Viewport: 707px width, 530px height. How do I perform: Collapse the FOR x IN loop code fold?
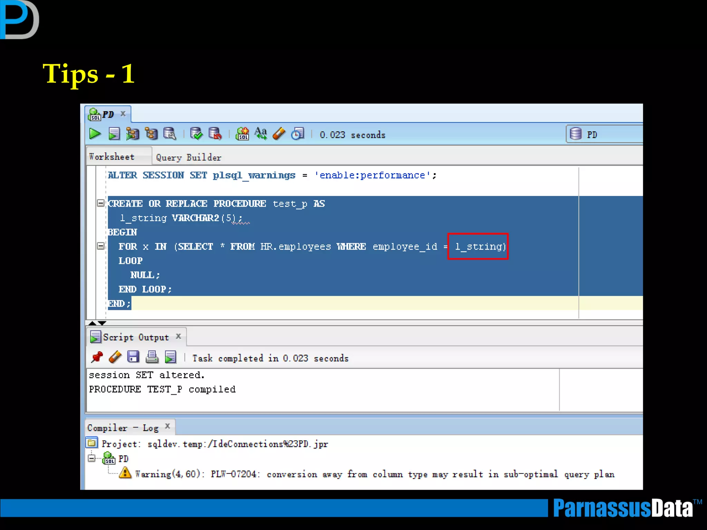100,246
